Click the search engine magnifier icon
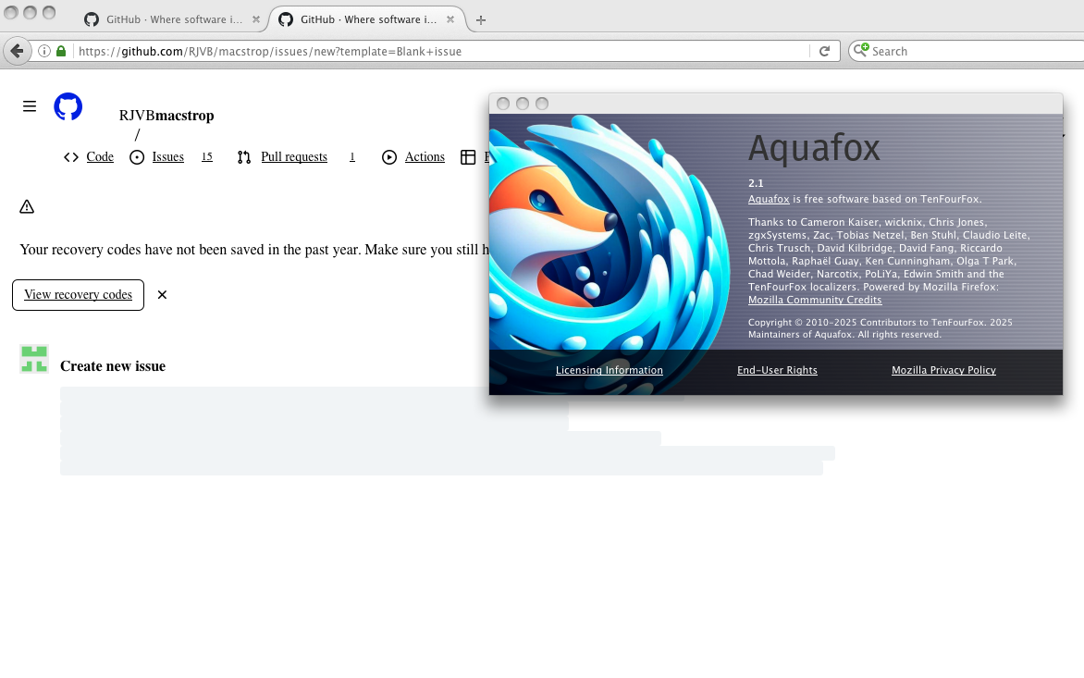The image size is (1084, 678). 861,50
